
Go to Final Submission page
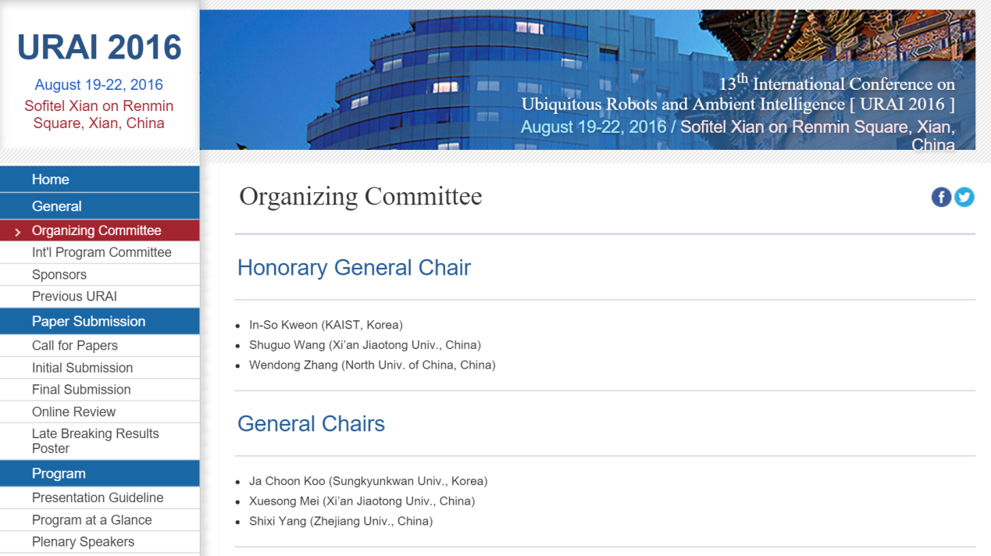(x=81, y=389)
